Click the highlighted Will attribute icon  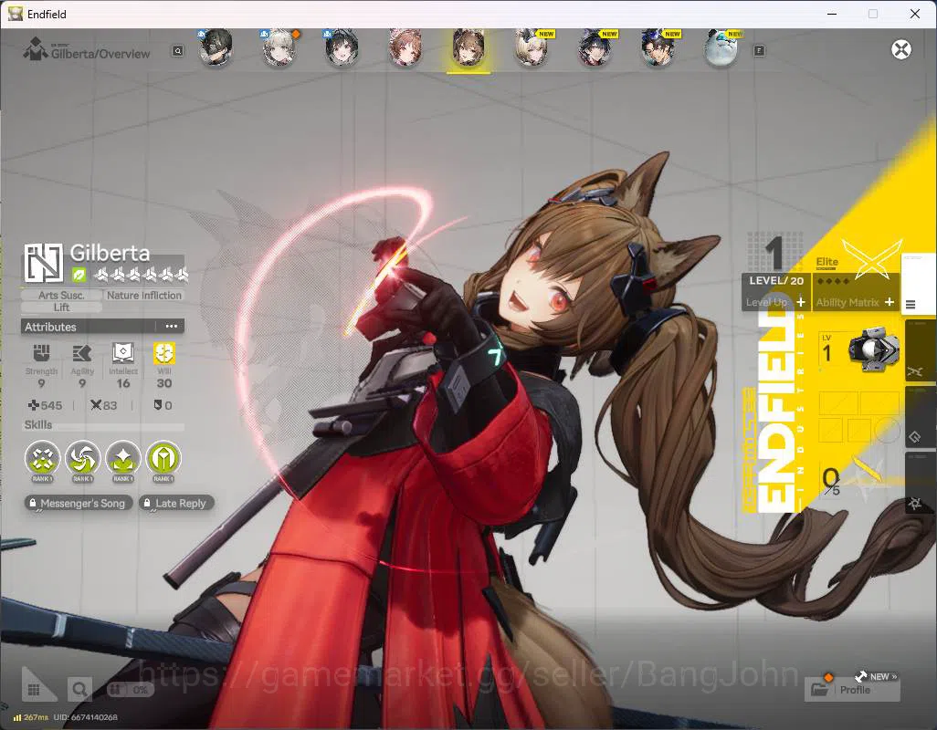[x=163, y=353]
